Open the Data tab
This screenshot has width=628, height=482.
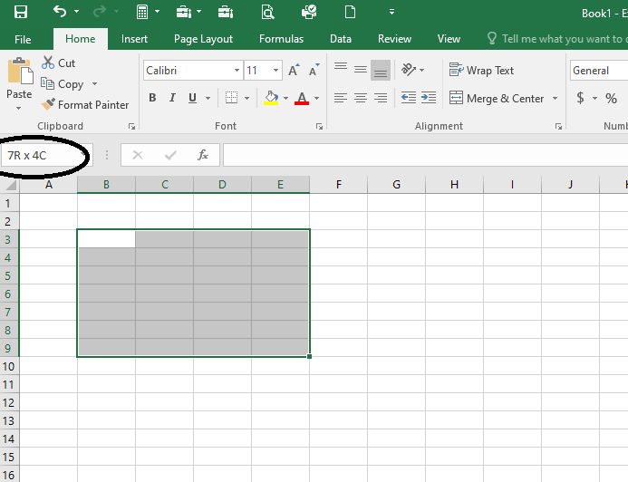[341, 39]
